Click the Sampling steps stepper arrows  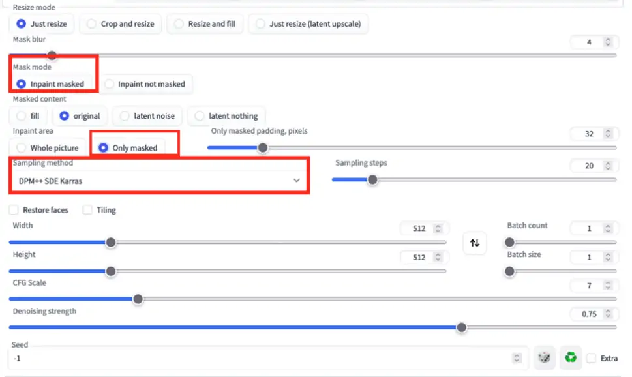pyautogui.click(x=608, y=166)
